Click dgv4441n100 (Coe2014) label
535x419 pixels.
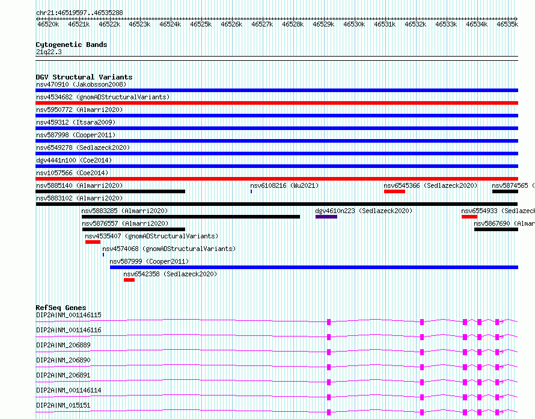(x=74, y=160)
